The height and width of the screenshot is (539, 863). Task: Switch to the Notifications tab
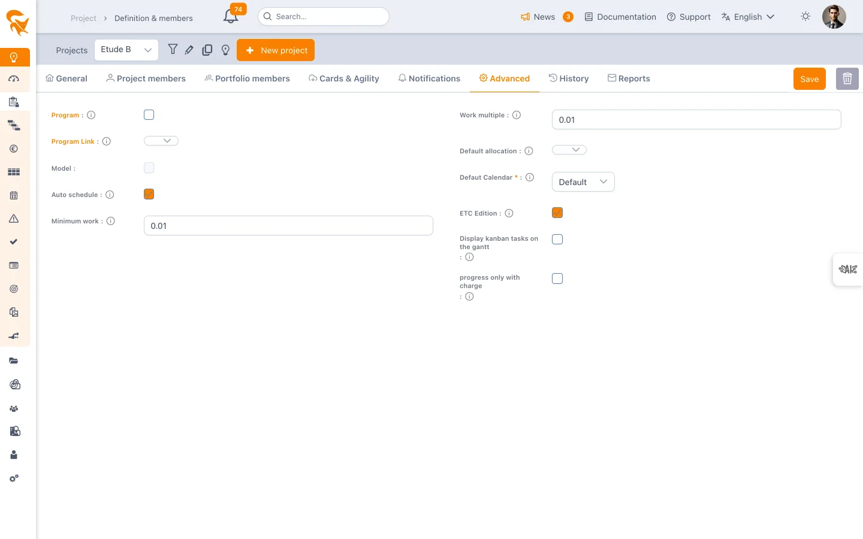(x=429, y=78)
